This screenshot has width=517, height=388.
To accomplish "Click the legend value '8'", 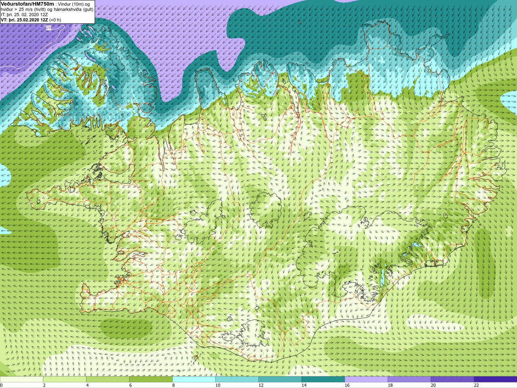I will (x=174, y=385).
